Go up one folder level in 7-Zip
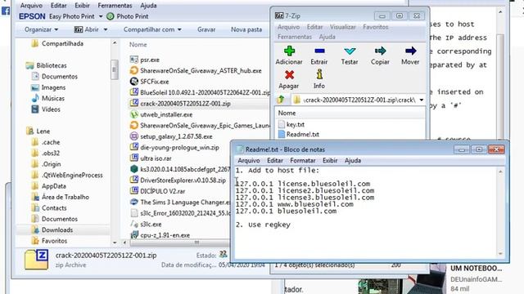 click(281, 100)
